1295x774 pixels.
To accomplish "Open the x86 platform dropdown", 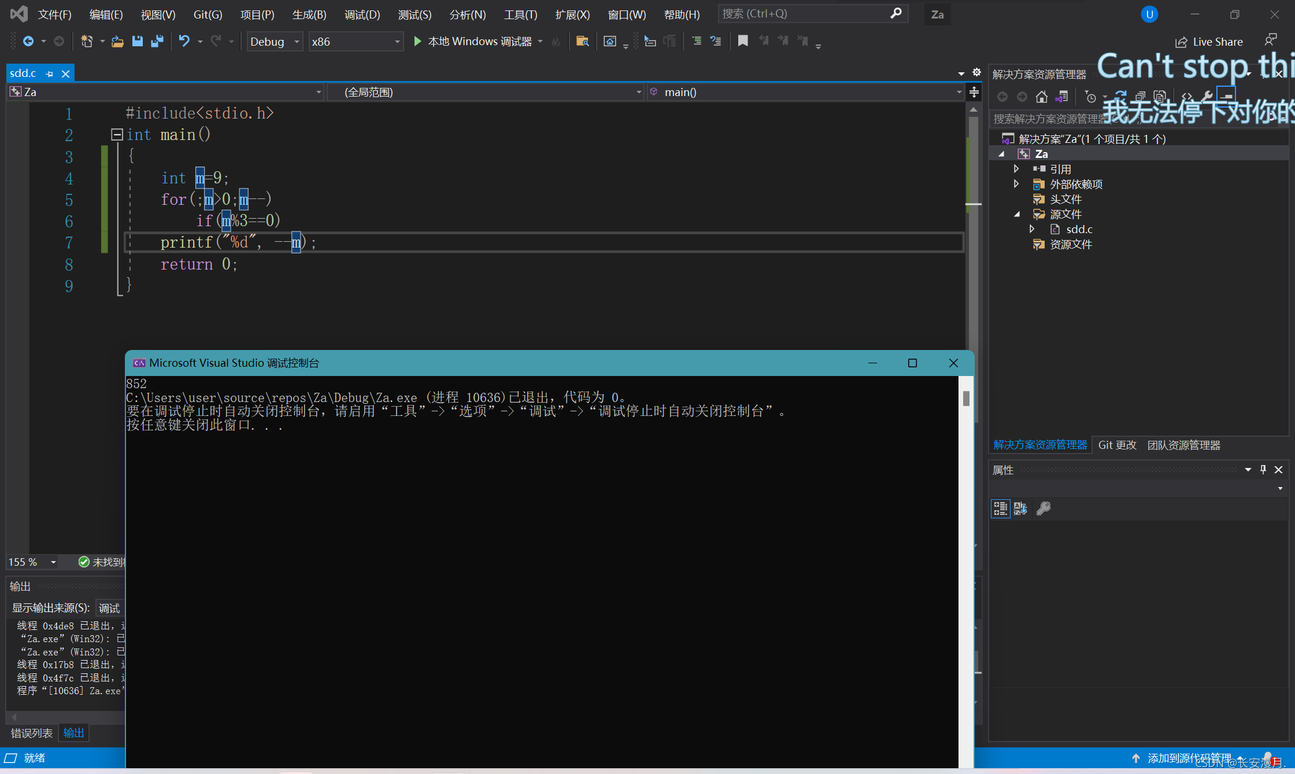I will point(356,42).
